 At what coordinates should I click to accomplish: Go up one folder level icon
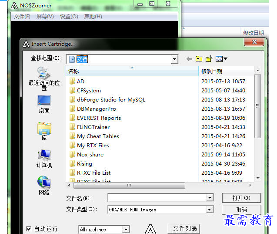click(x=199, y=59)
